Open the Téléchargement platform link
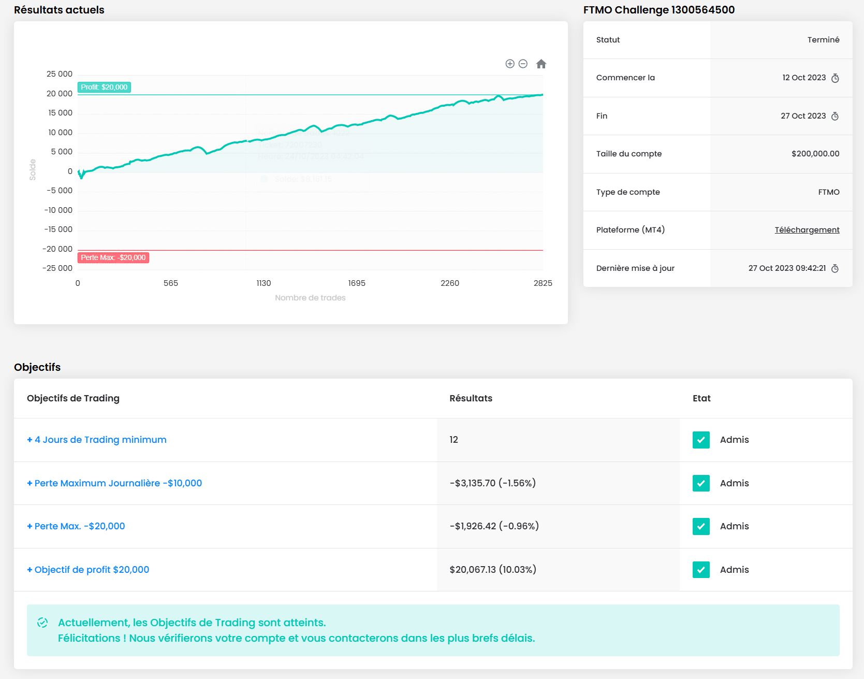 pyautogui.click(x=807, y=230)
